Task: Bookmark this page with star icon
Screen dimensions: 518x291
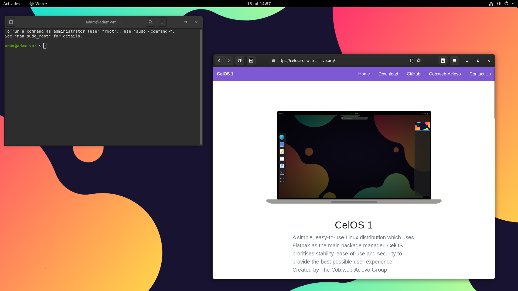Action: coord(419,61)
